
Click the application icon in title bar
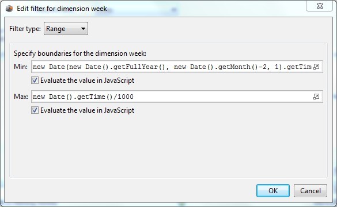[9, 9]
